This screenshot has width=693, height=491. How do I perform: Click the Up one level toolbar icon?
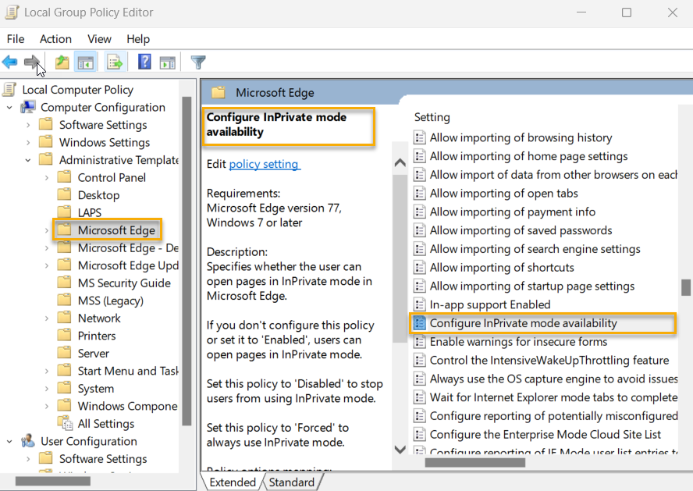(x=61, y=62)
